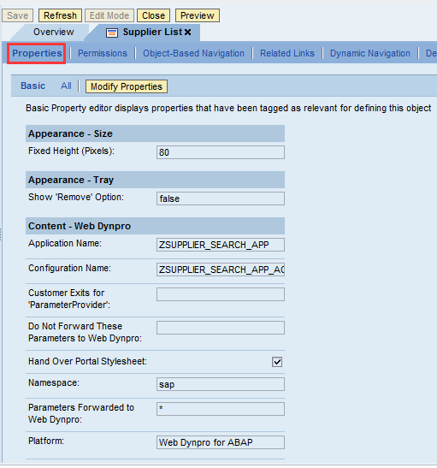Click the Application Name field
This screenshot has height=468, width=437.
coord(221,245)
